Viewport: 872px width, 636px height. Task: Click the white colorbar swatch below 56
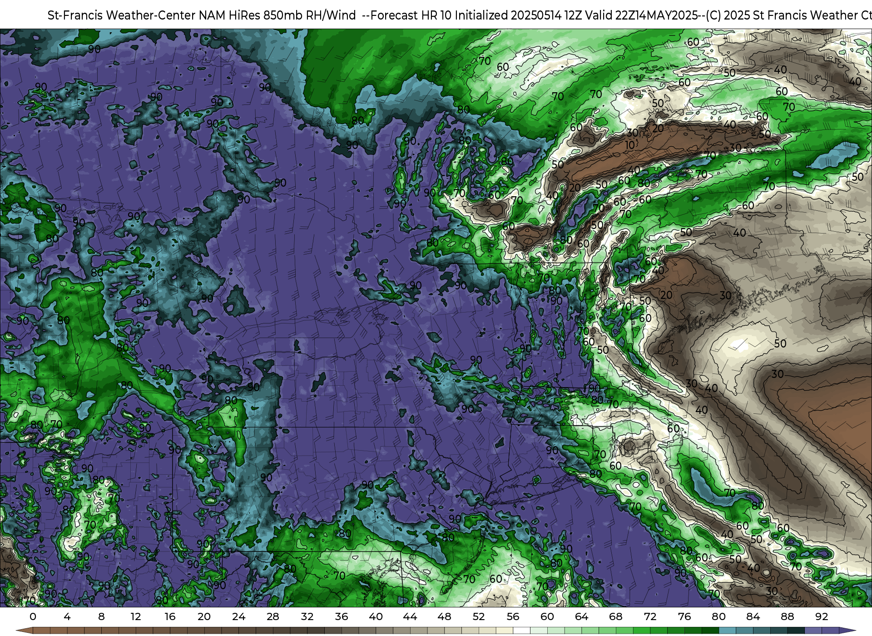pyautogui.click(x=521, y=631)
